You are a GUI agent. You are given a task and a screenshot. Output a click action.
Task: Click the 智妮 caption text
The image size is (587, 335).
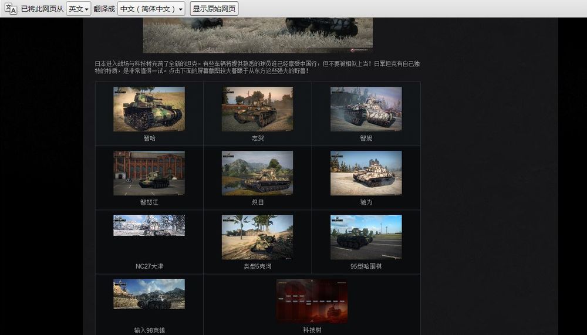click(x=366, y=138)
